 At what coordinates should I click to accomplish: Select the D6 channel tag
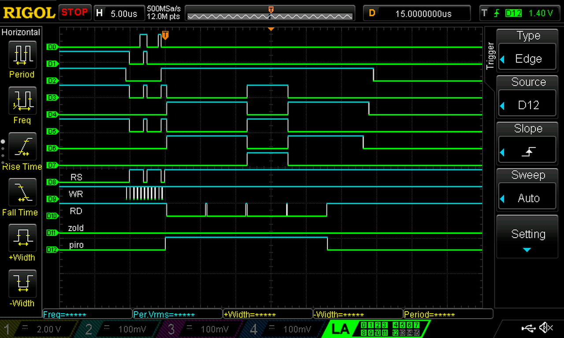(x=52, y=149)
